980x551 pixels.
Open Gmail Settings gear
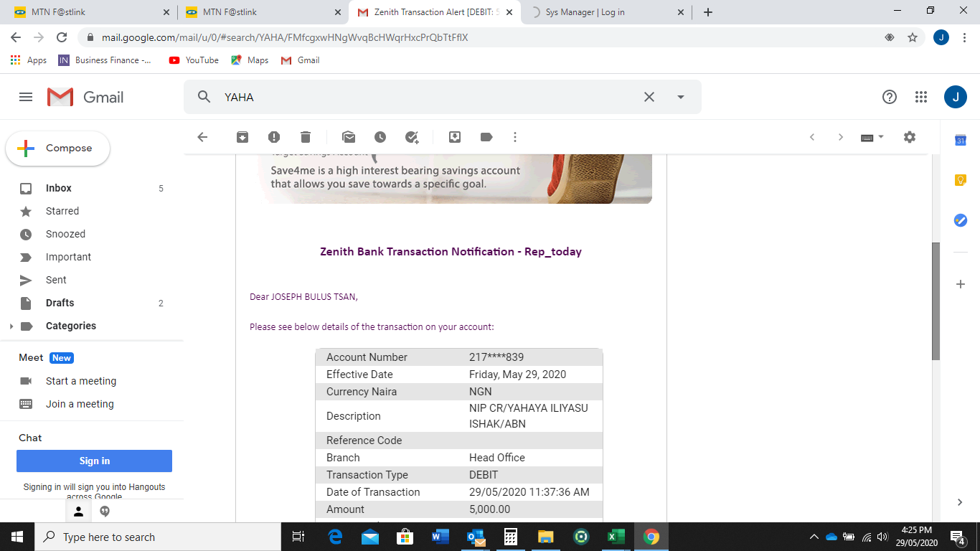(x=910, y=137)
